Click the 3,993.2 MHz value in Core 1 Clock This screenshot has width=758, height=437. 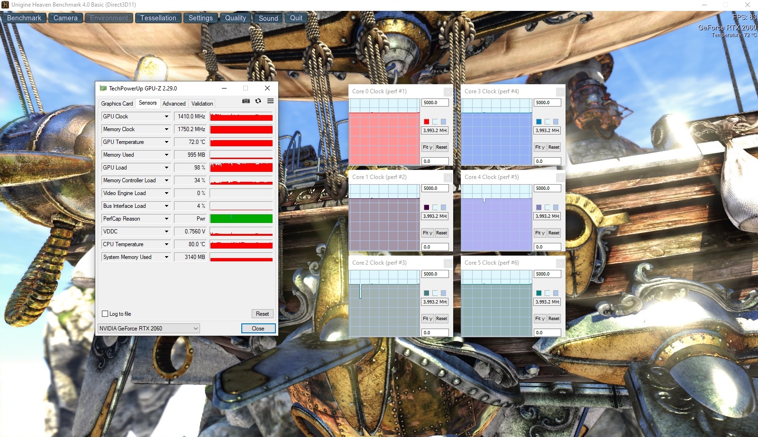435,216
